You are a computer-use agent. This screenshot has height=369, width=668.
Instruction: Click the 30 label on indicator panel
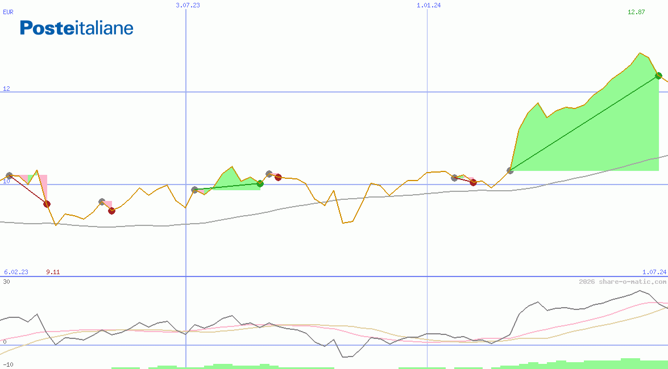[x=6, y=281]
